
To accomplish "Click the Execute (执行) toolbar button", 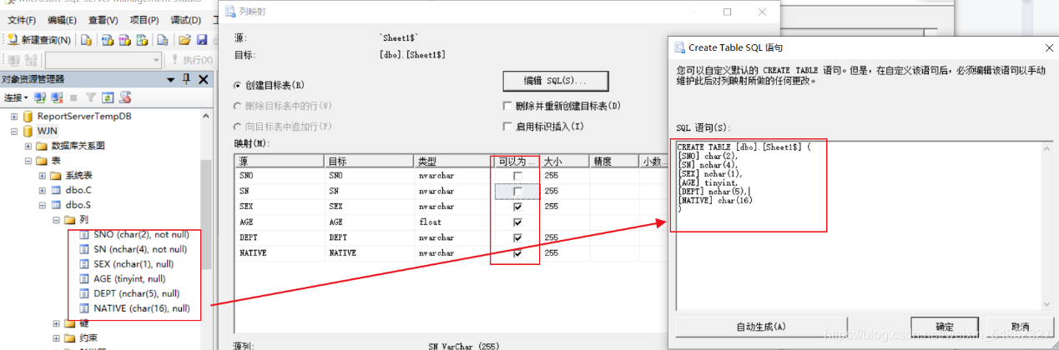I will [x=191, y=60].
